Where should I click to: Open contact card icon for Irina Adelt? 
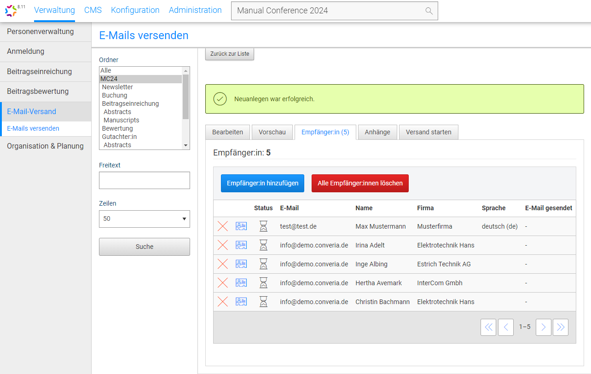[241, 245]
